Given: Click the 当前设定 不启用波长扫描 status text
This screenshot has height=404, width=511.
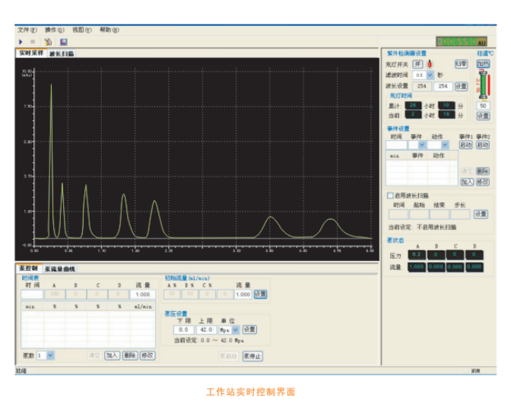Looking at the screenshot, I should 422,227.
